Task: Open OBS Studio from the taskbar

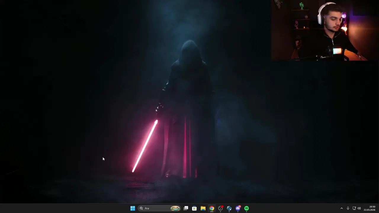Action: point(220,208)
